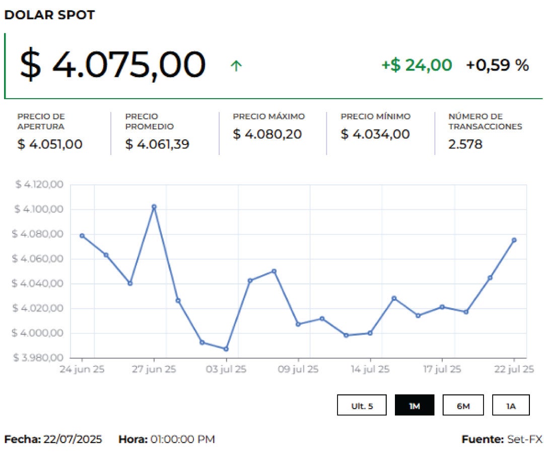Screen dimensions: 544x453
Task: Click the transactions count 2.578
Action: pyautogui.click(x=465, y=144)
